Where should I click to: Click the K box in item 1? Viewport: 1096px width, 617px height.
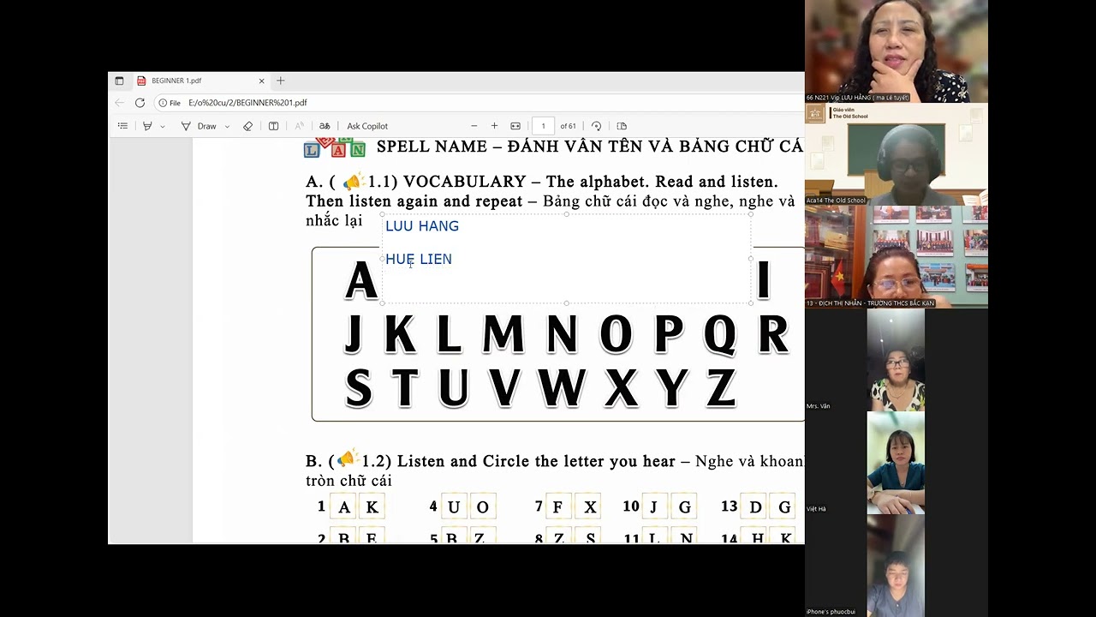point(372,507)
